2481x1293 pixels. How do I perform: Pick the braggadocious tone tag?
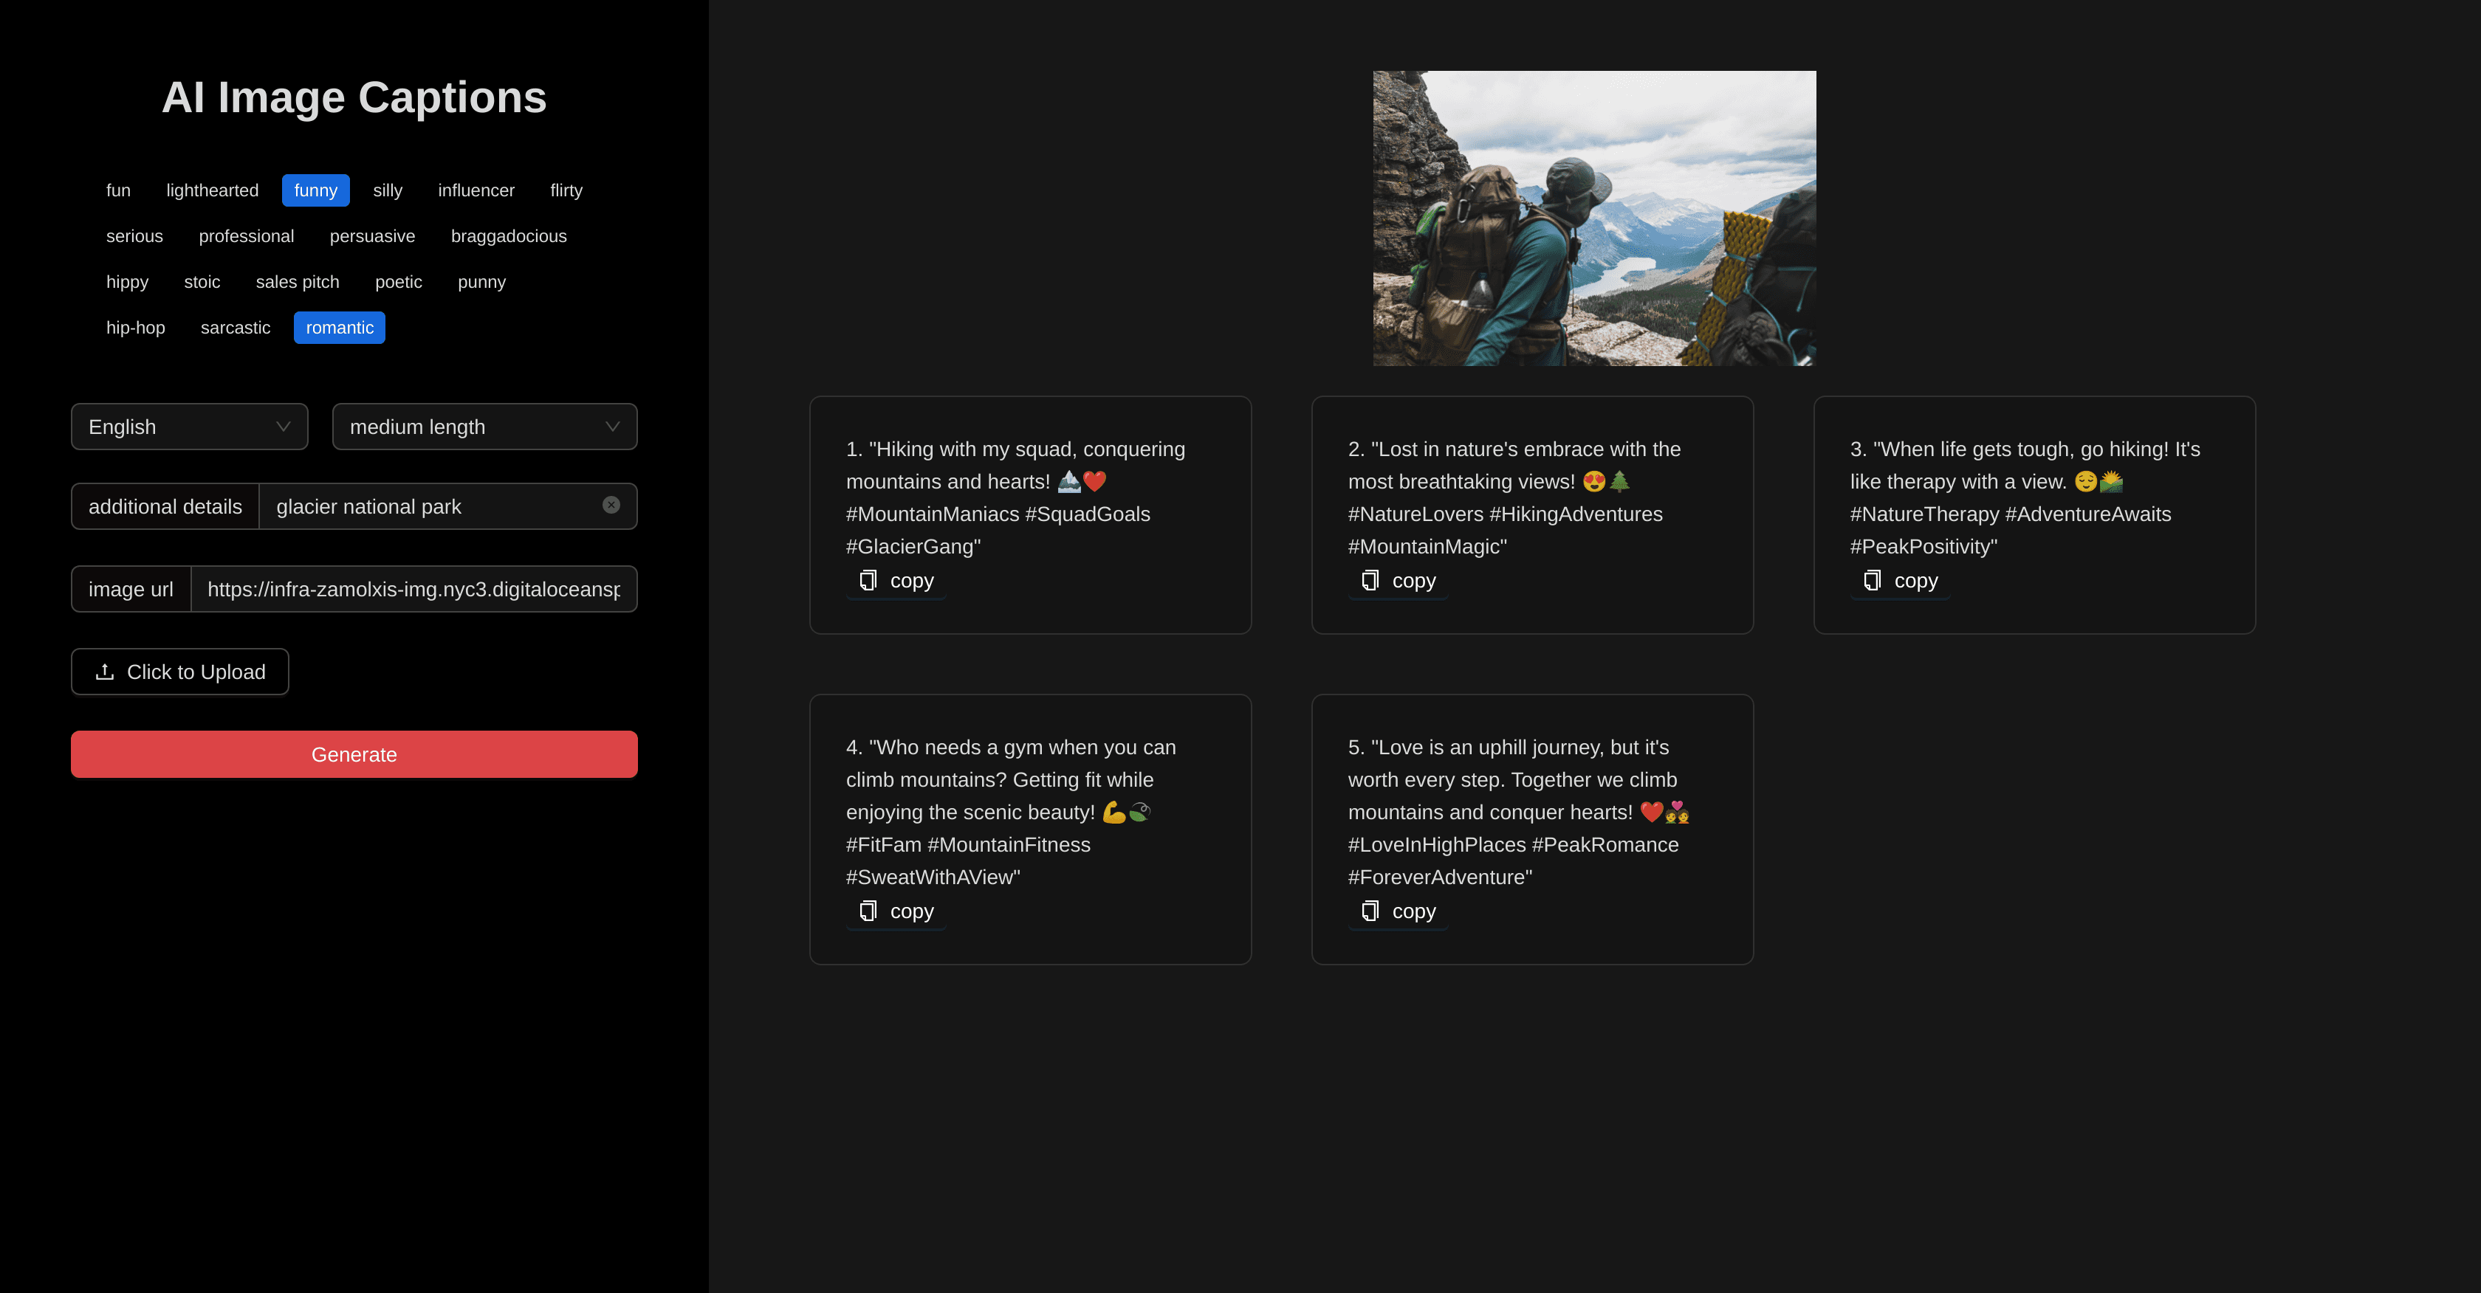click(509, 236)
